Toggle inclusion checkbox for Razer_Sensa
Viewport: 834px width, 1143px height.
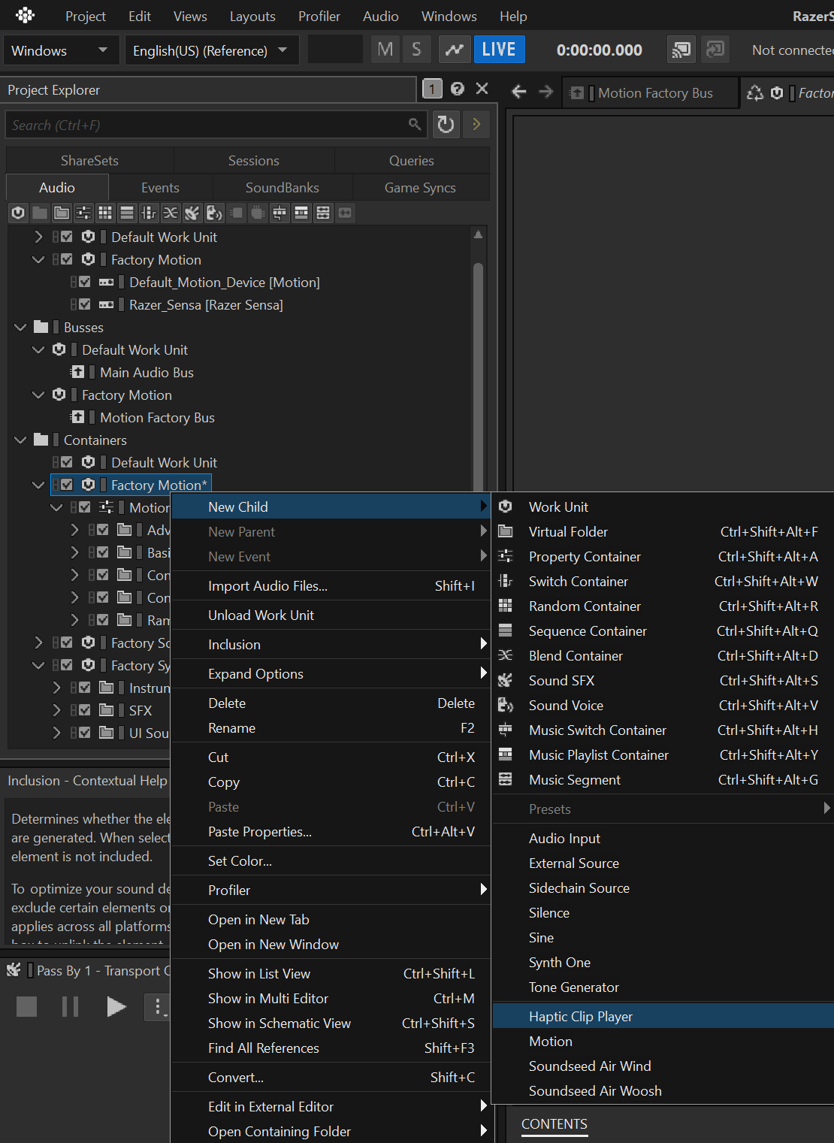(85, 304)
